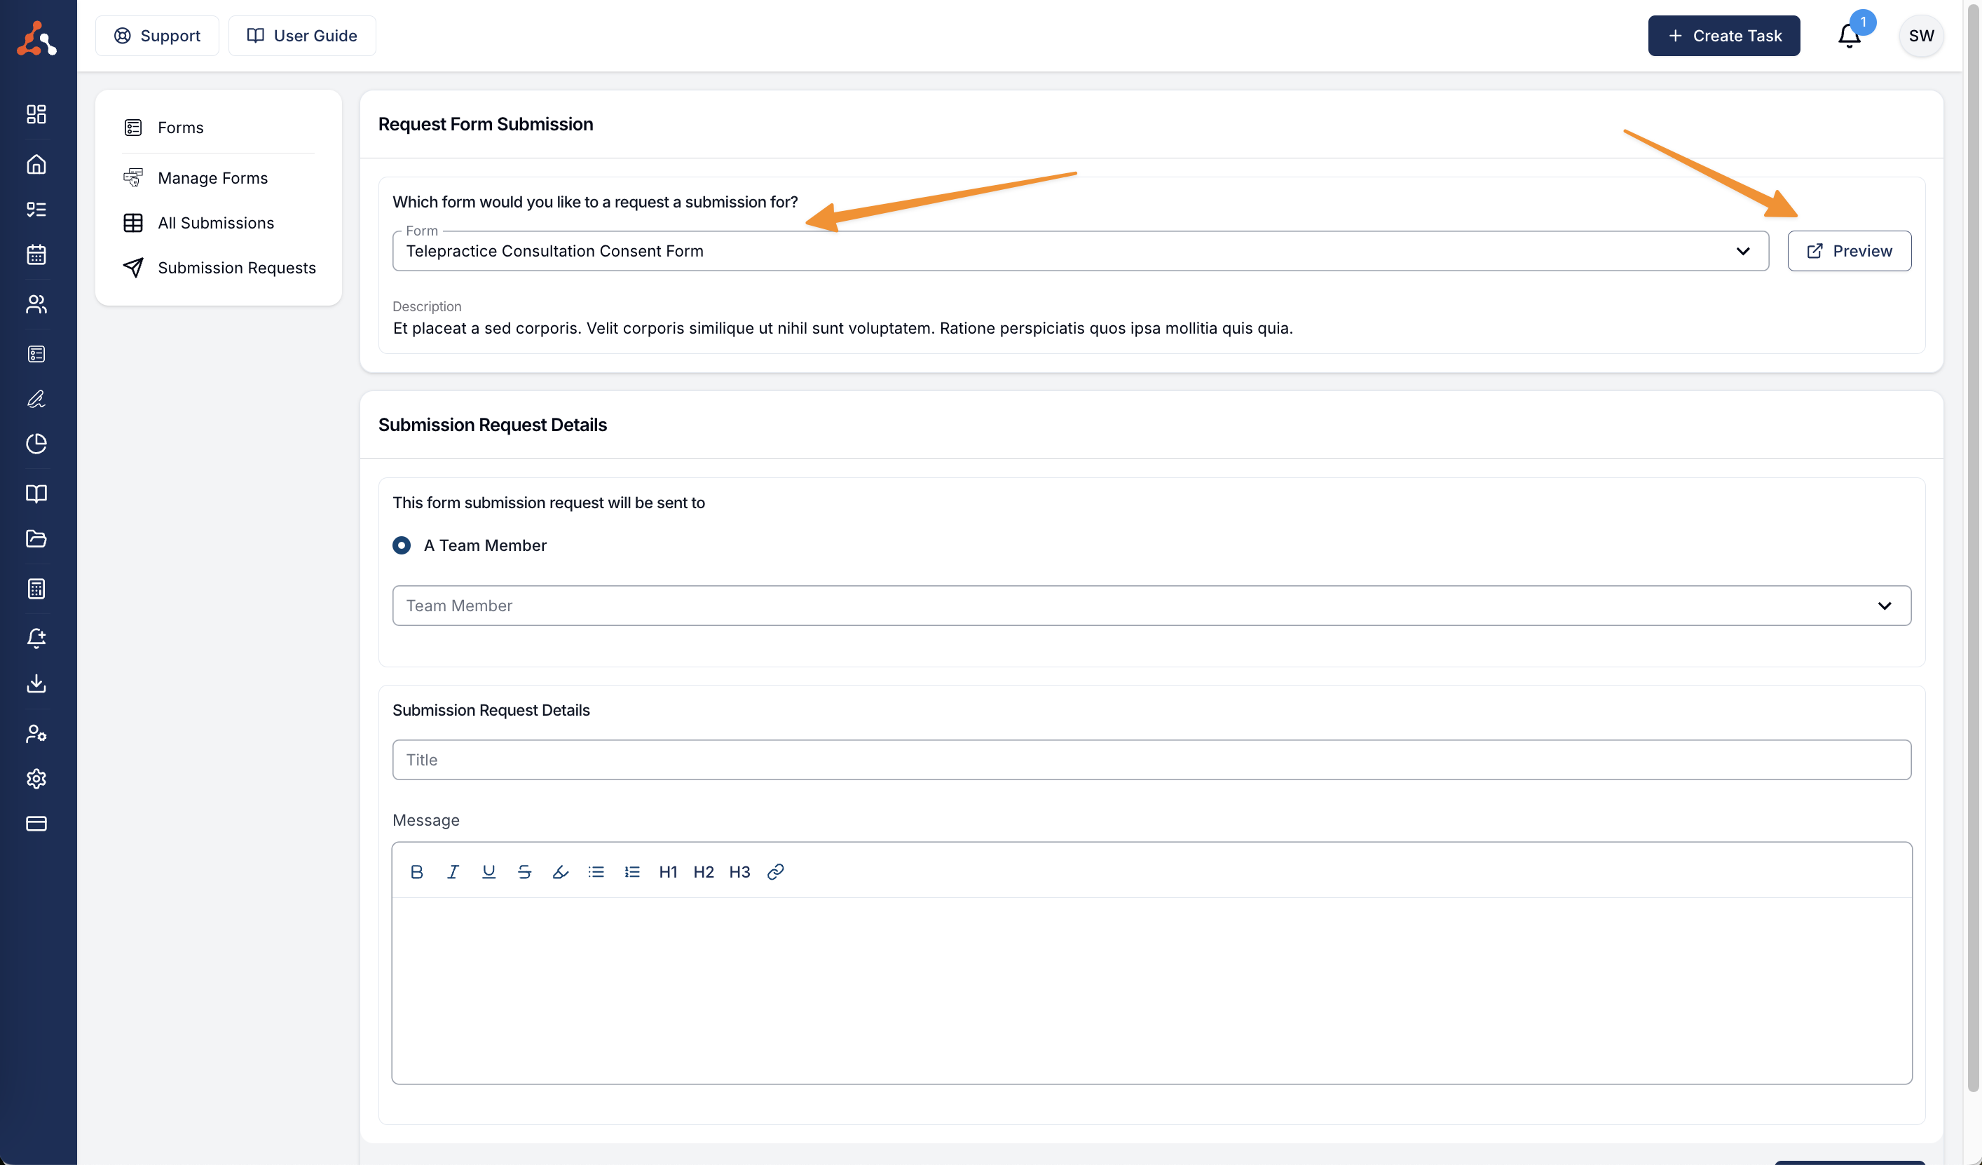Insert a link in message editor
This screenshot has height=1165, width=1982.
tap(776, 871)
